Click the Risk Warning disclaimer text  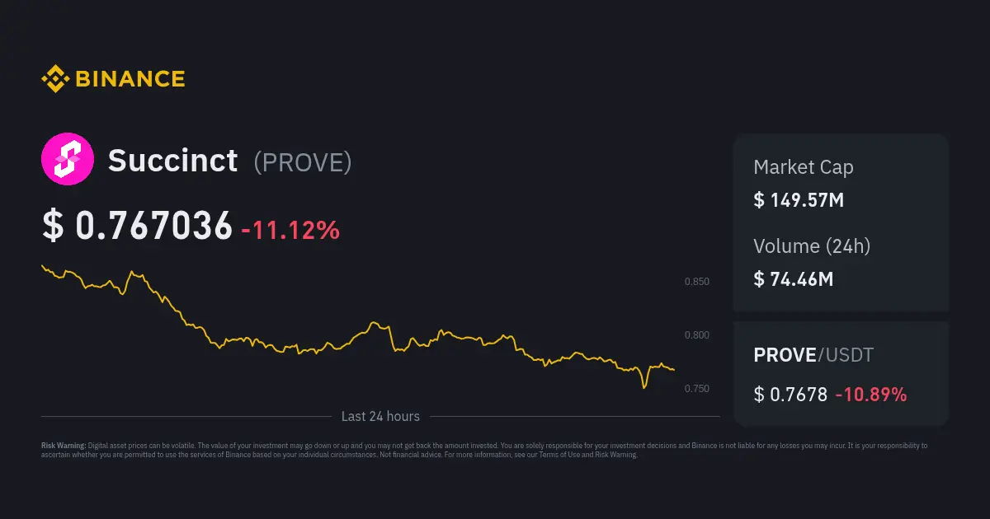coord(483,450)
